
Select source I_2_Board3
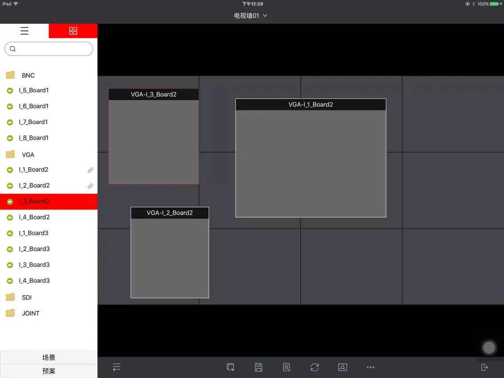(49, 249)
